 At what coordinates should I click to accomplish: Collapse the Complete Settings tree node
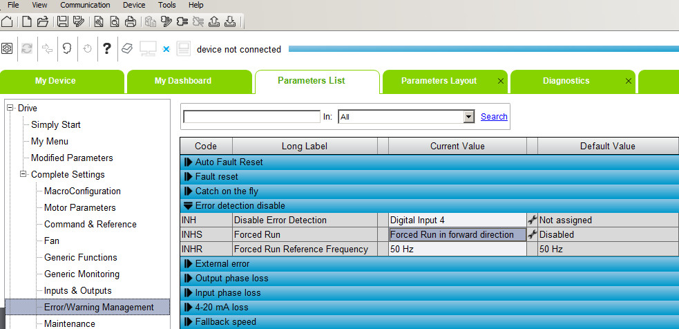coord(23,174)
